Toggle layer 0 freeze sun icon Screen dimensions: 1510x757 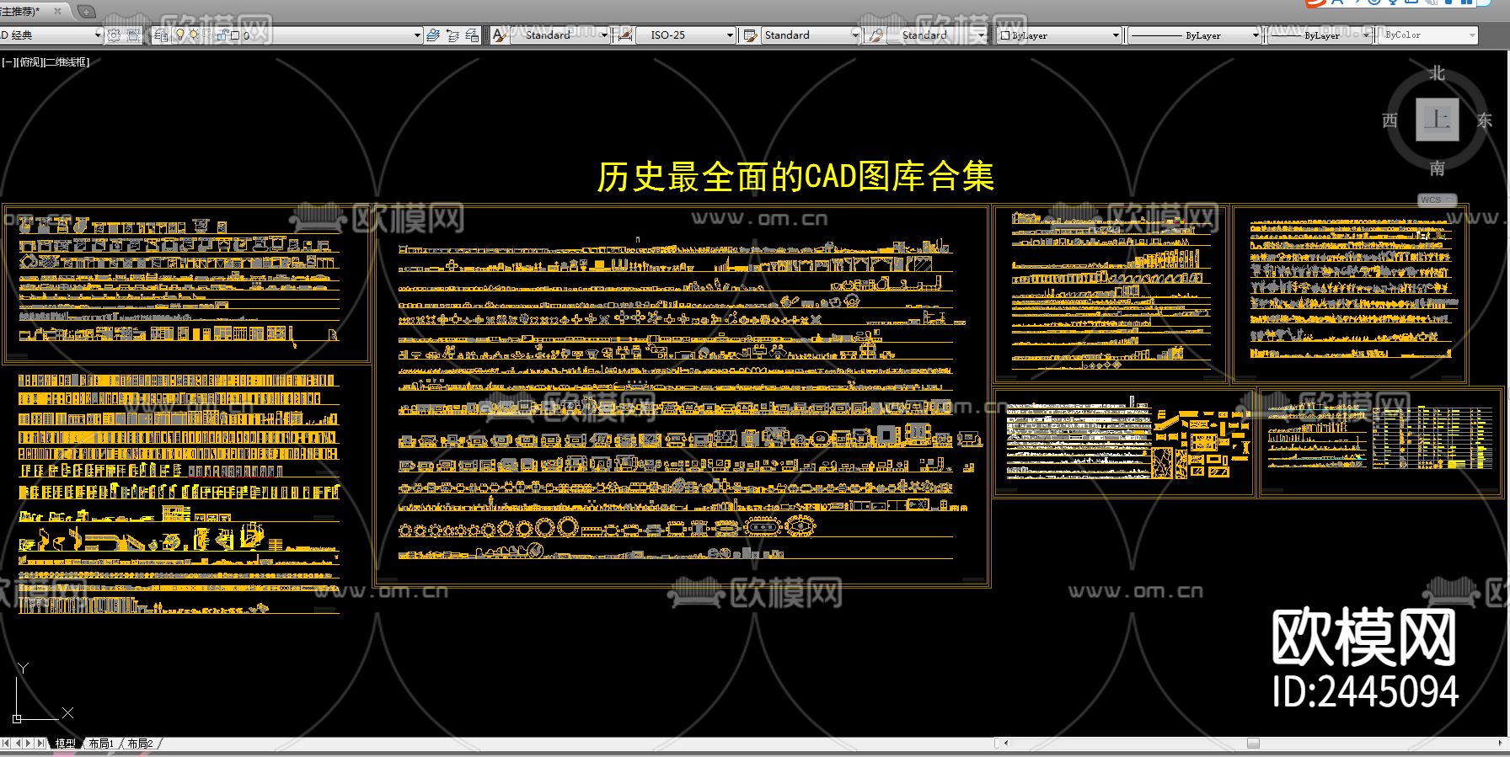click(193, 35)
